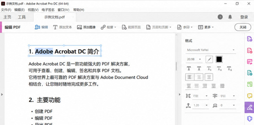
Task: Open the 行距 line spacing dropdown
Action: pyautogui.click(x=200, y=96)
